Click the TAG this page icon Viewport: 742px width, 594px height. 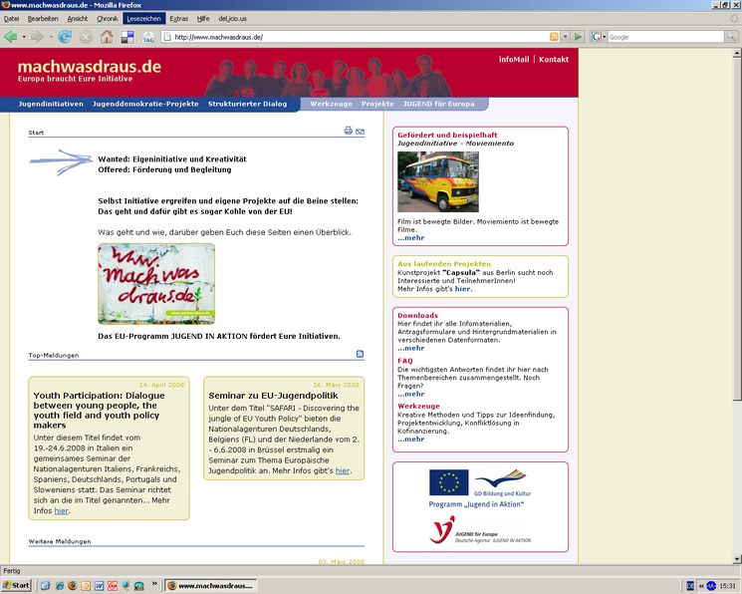pyautogui.click(x=148, y=38)
